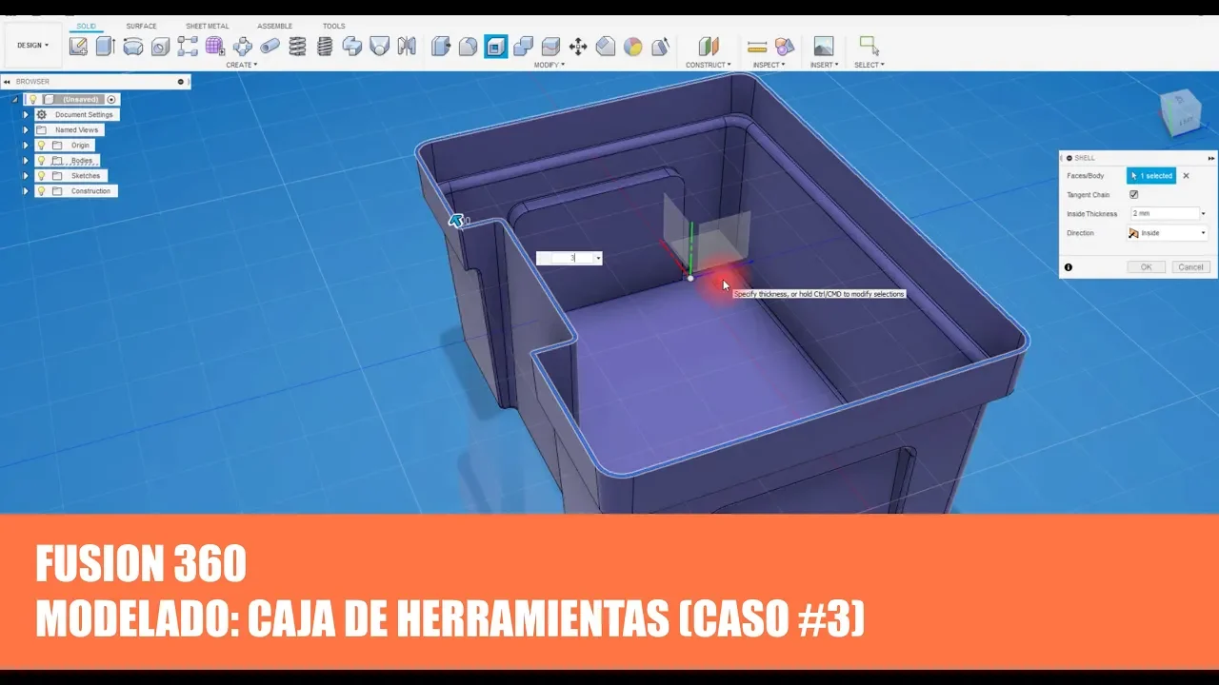
Task: Switch to the Surface tab
Action: (141, 26)
